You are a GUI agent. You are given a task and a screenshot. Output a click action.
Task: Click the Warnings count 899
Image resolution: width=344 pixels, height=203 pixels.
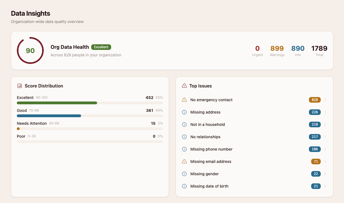tap(277, 49)
